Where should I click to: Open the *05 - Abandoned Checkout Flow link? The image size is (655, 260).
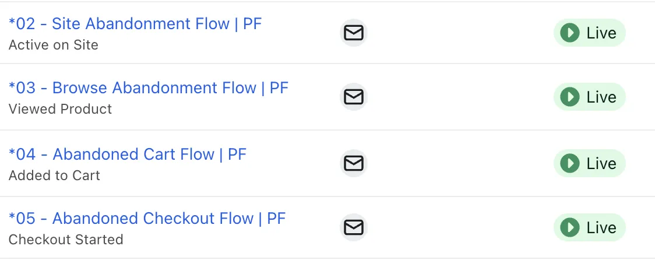(147, 219)
